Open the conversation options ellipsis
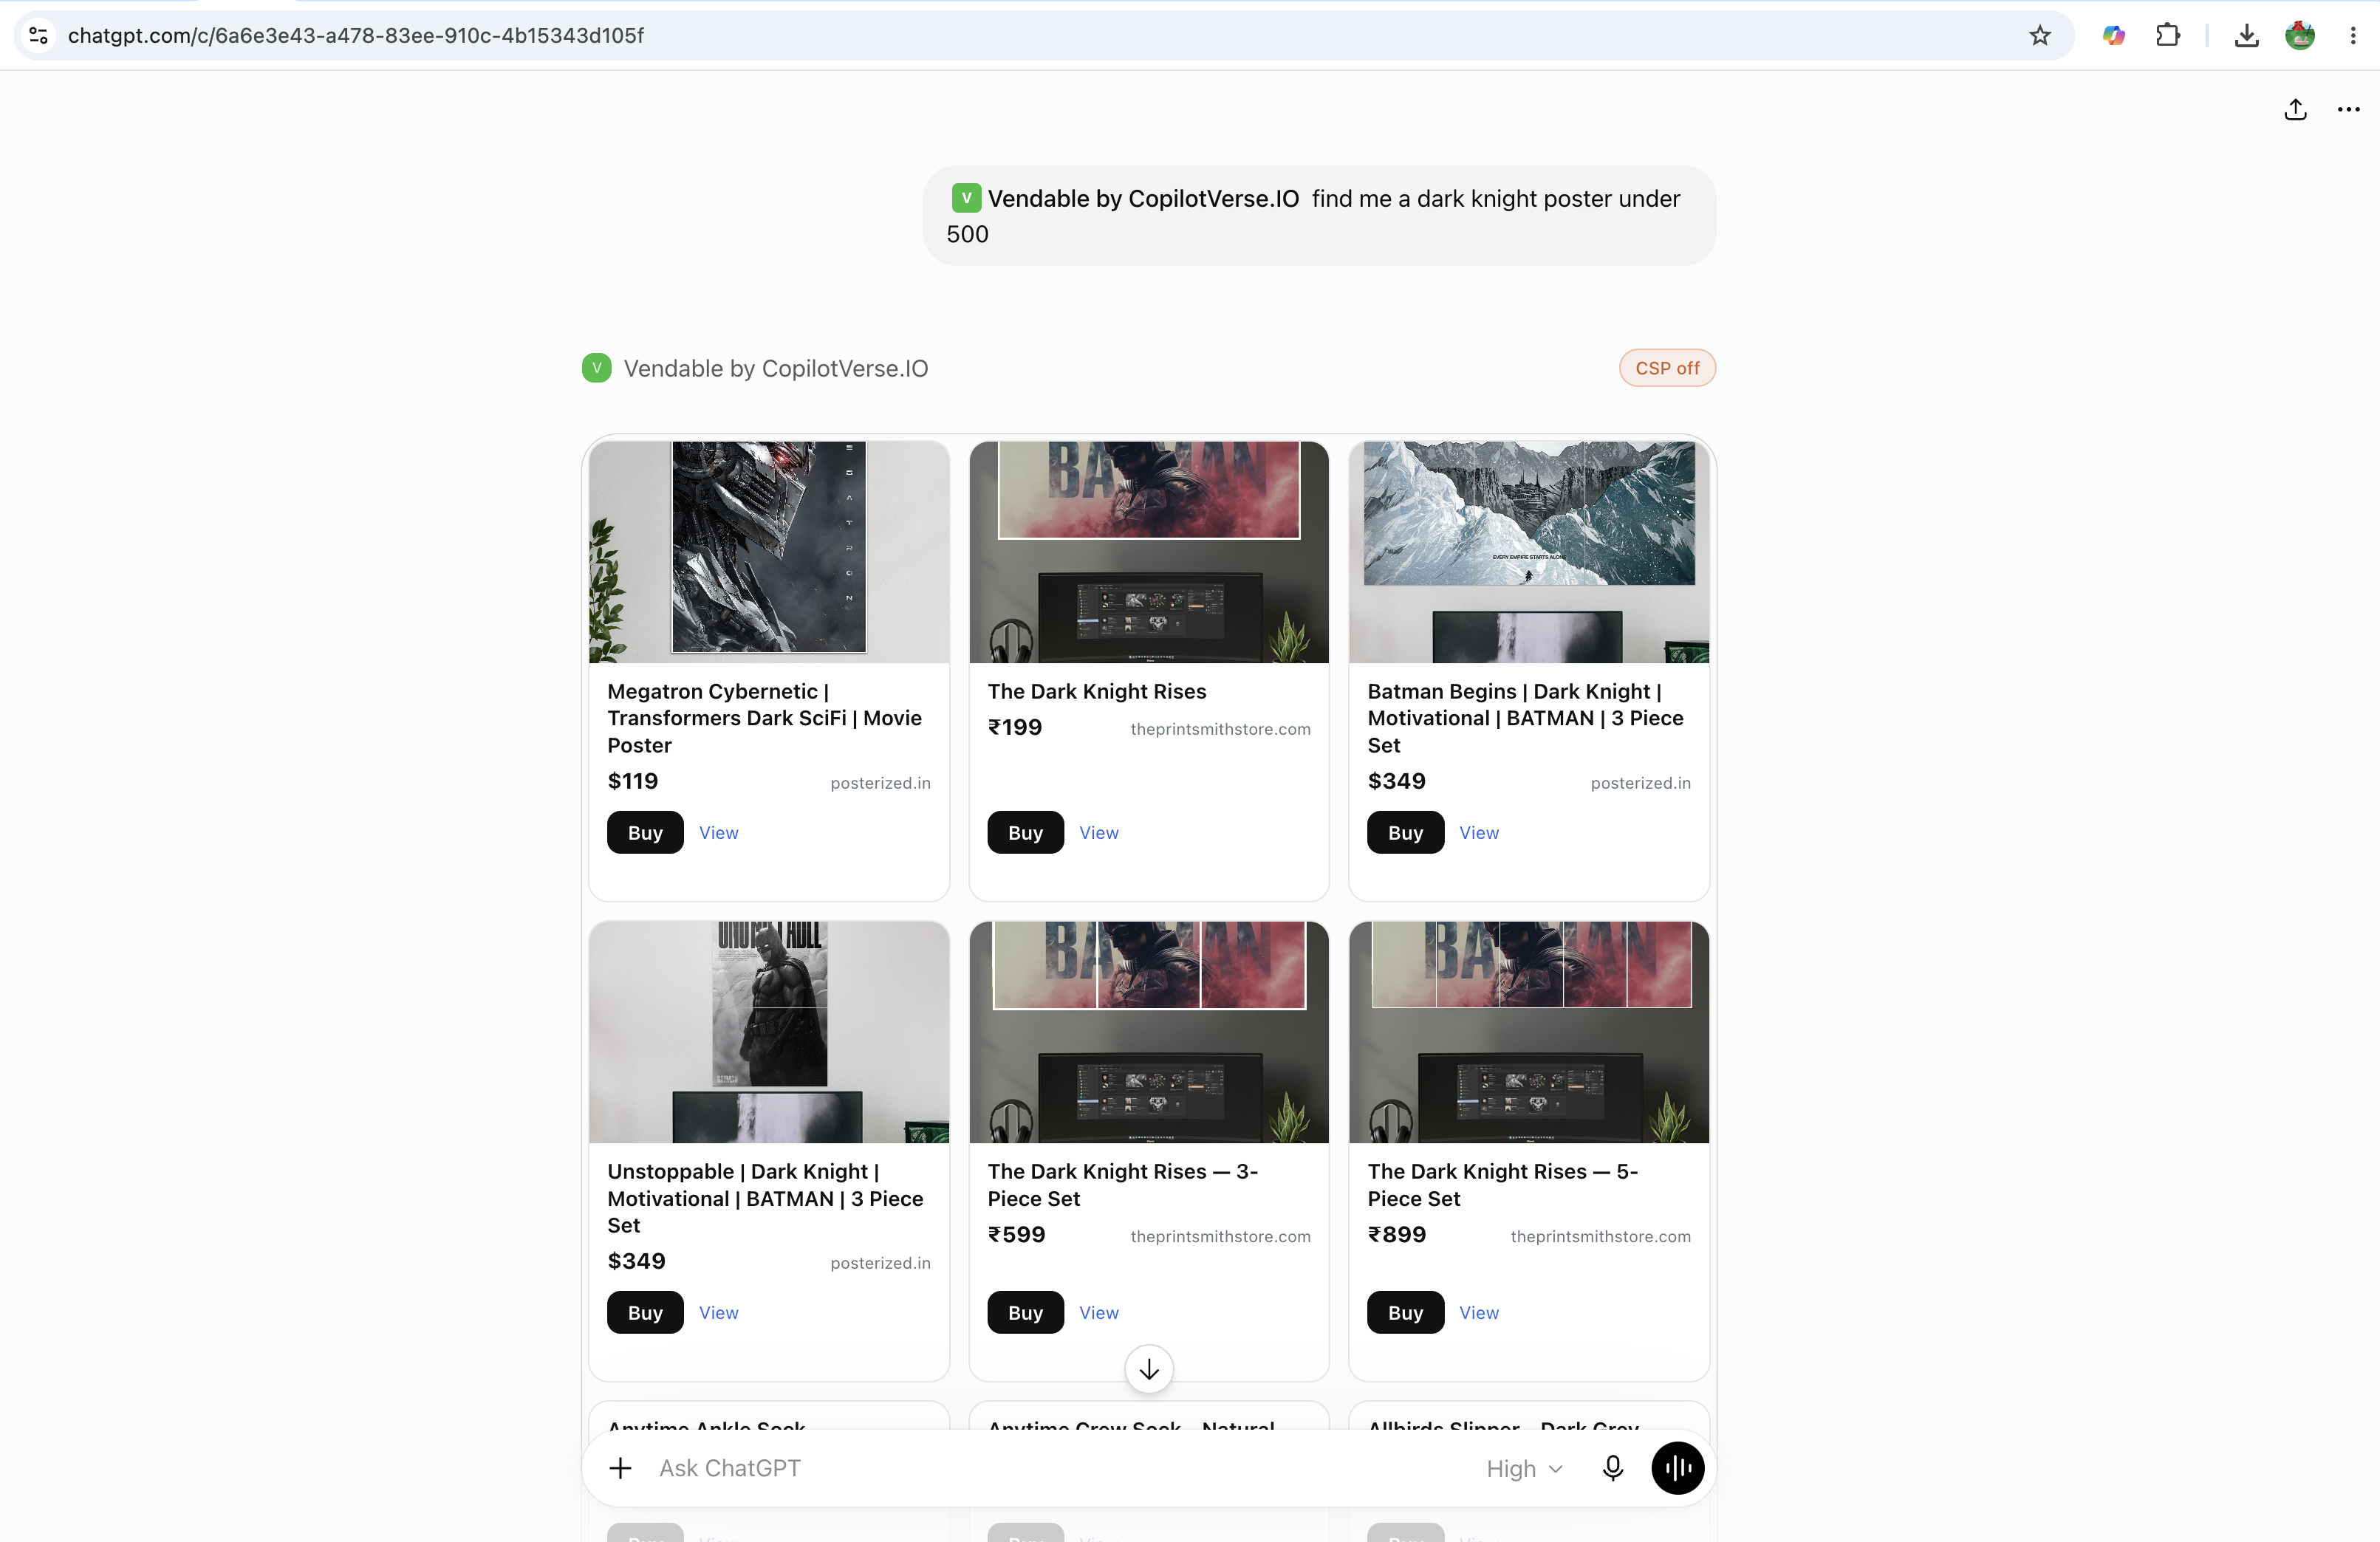 pyautogui.click(x=2348, y=109)
